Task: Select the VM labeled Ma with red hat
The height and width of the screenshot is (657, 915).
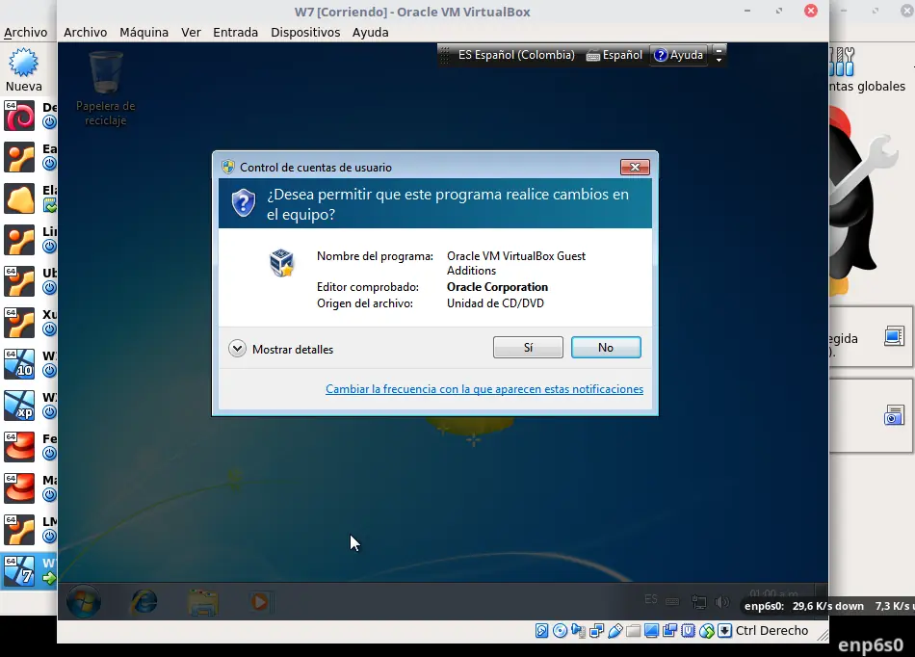Action: pyautogui.click(x=19, y=488)
